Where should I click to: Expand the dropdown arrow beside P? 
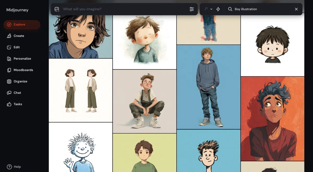211,9
